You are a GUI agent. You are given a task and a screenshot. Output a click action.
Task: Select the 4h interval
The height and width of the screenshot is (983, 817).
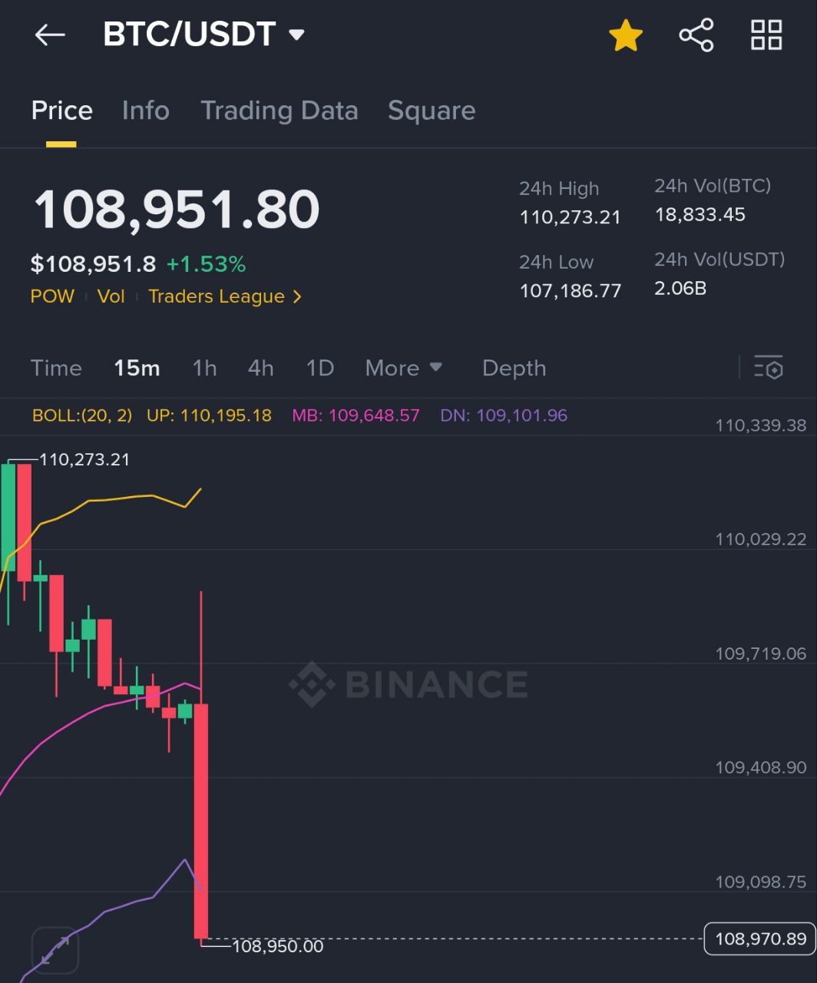[x=260, y=368]
